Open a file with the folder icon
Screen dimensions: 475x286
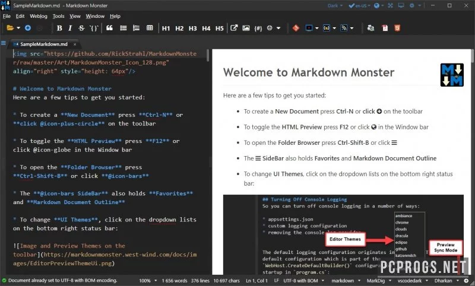(10, 28)
